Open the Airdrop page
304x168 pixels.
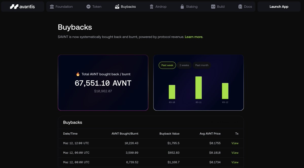tap(158, 7)
